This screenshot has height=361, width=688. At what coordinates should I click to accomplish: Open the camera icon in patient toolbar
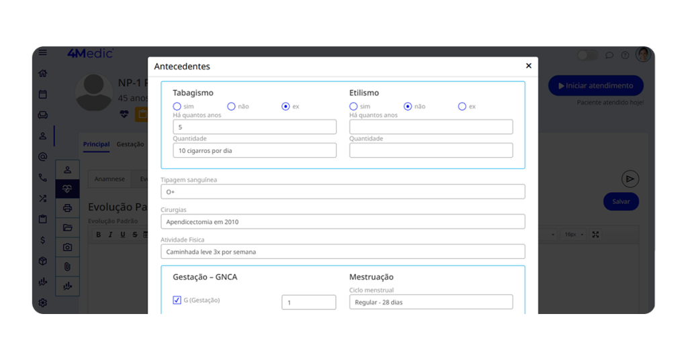click(67, 247)
